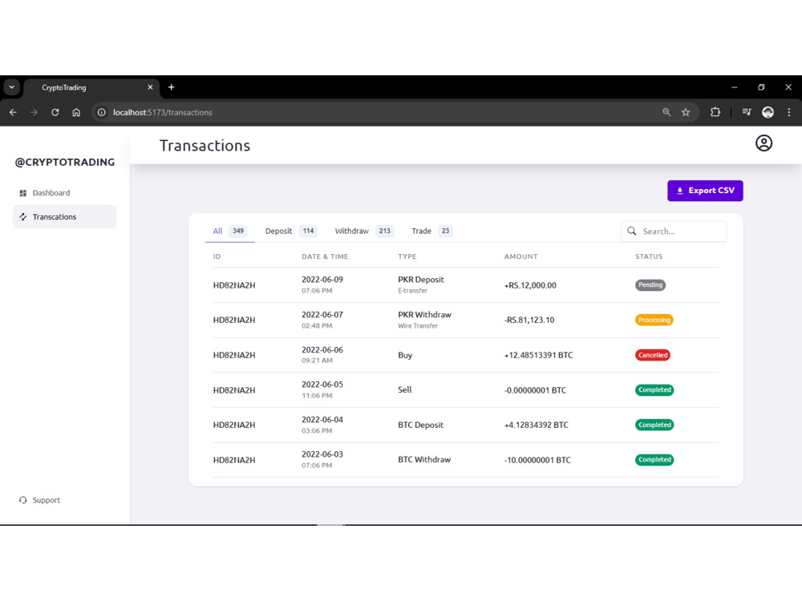Screen dimensions: 802x601
Task: Click the TYPE column header
Action: click(407, 256)
